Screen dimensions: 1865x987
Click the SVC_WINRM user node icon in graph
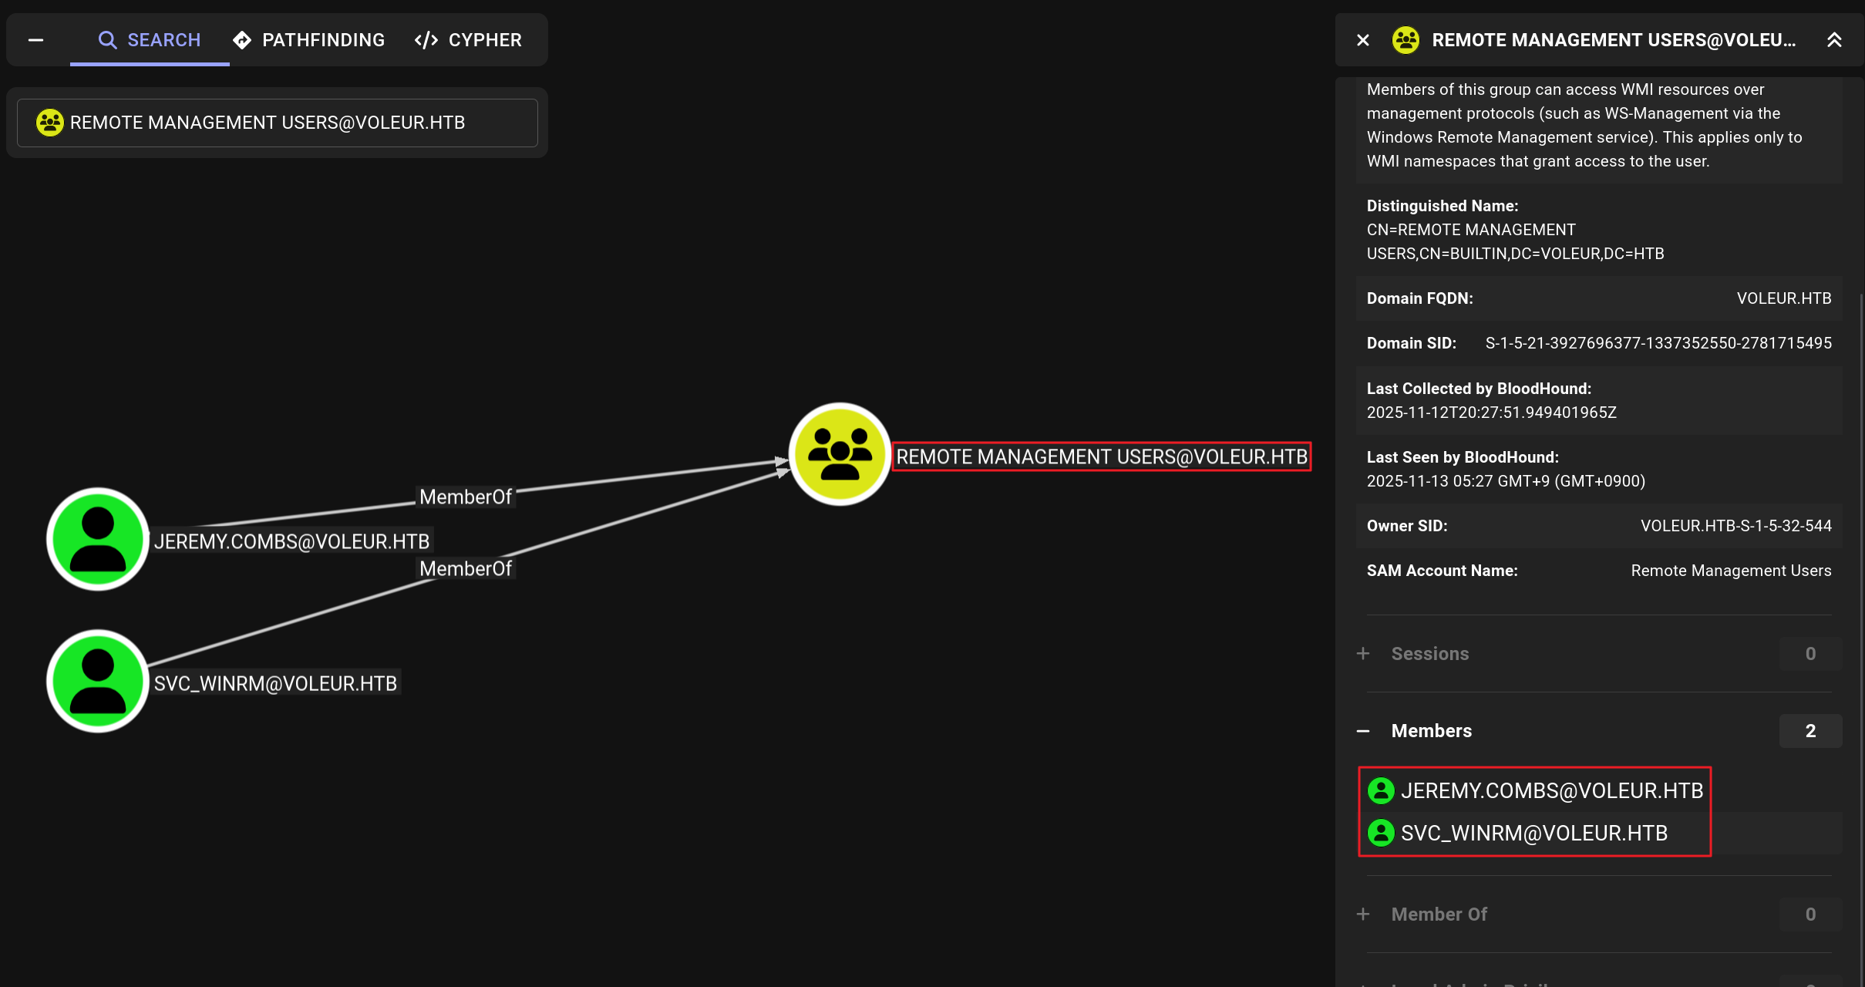[98, 681]
